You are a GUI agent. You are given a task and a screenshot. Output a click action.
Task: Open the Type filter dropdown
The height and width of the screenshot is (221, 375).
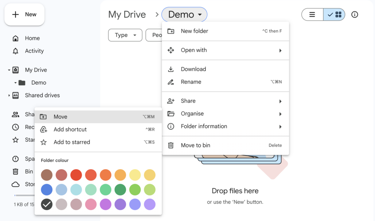tap(125, 35)
